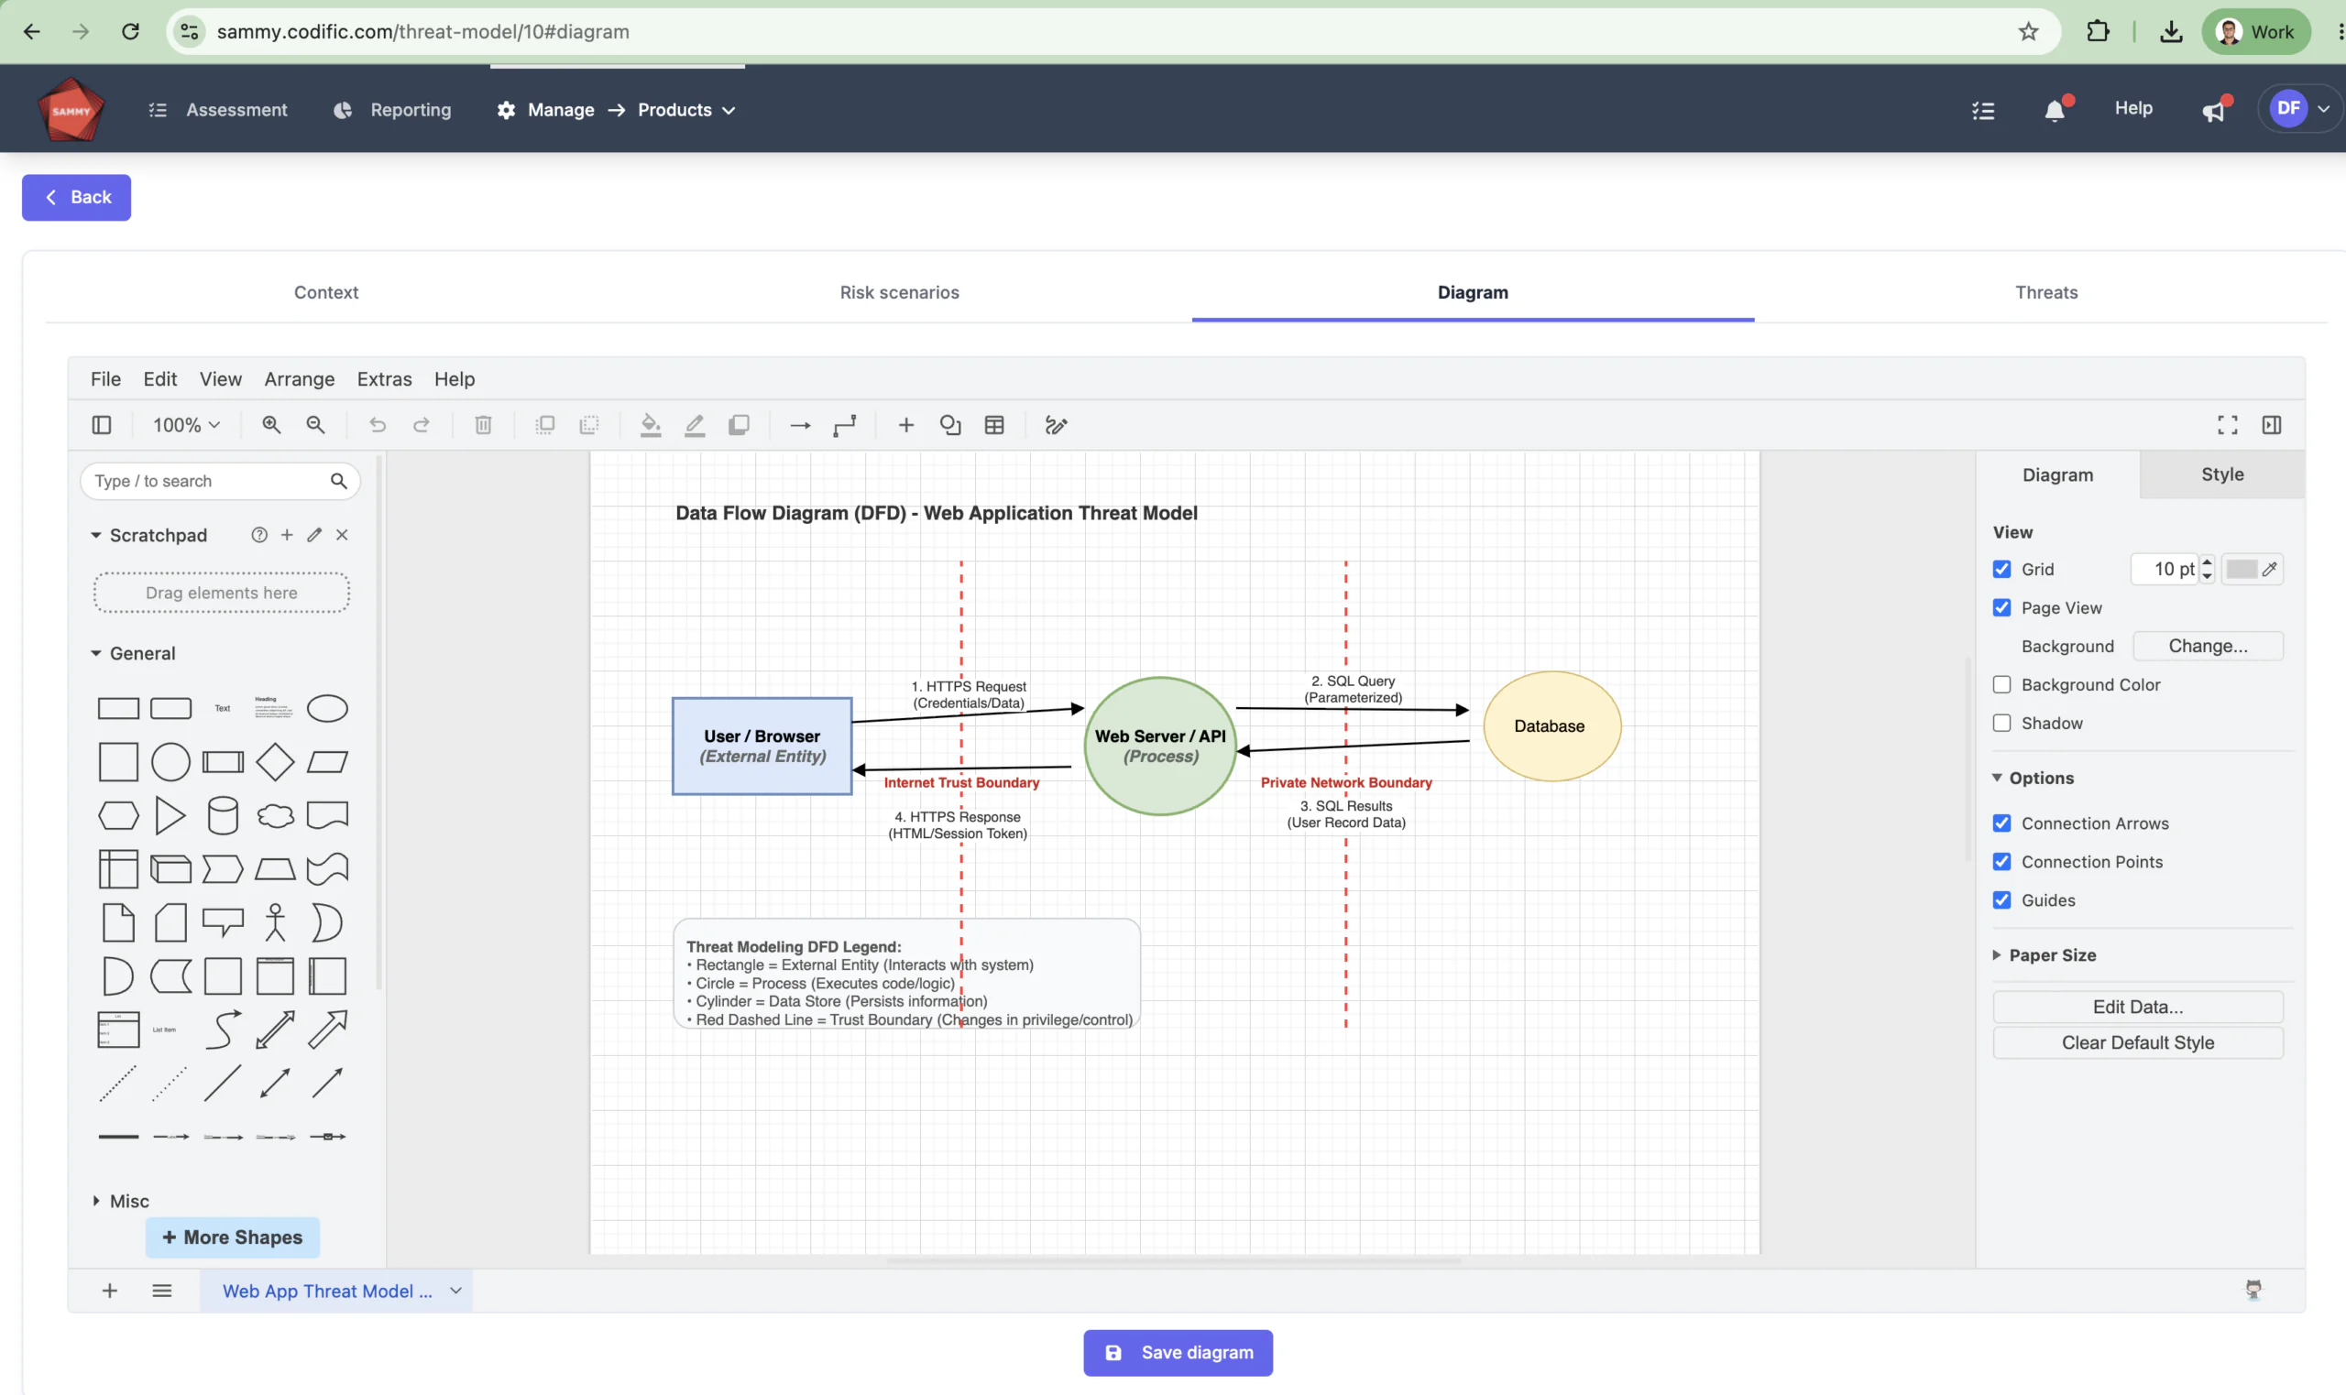Uncheck the Grid checkbox
This screenshot has height=1395, width=2346.
2001,569
